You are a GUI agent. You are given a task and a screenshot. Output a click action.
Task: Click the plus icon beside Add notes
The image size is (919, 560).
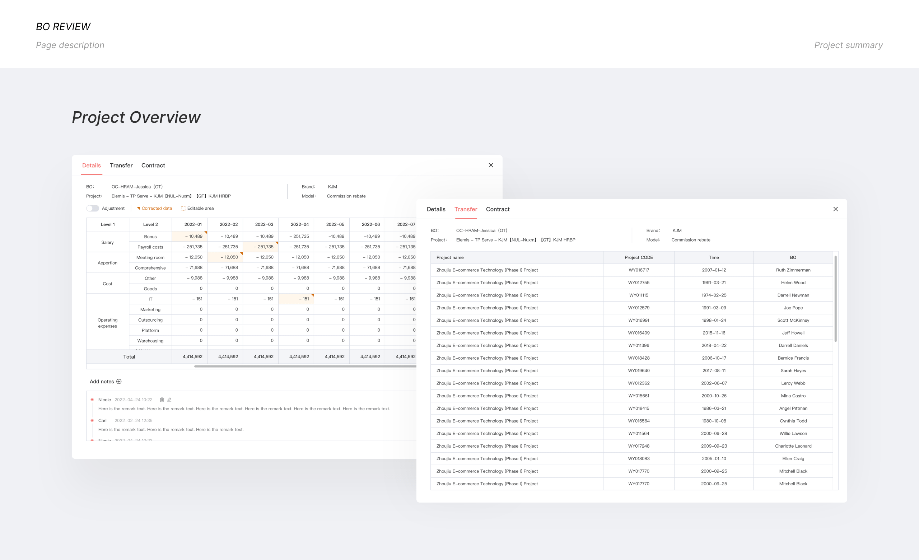click(x=119, y=382)
